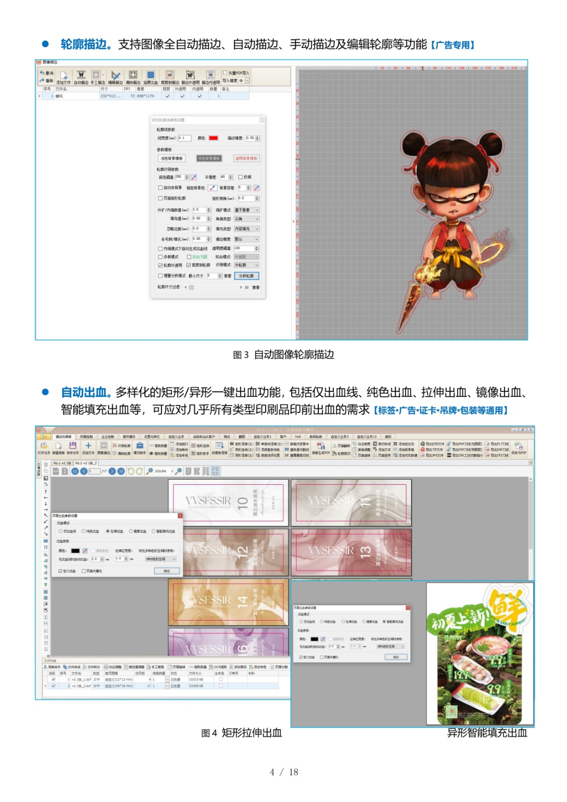Open the 企业定制 ribbon tab
The width and height of the screenshot is (567, 802).
tap(108, 437)
